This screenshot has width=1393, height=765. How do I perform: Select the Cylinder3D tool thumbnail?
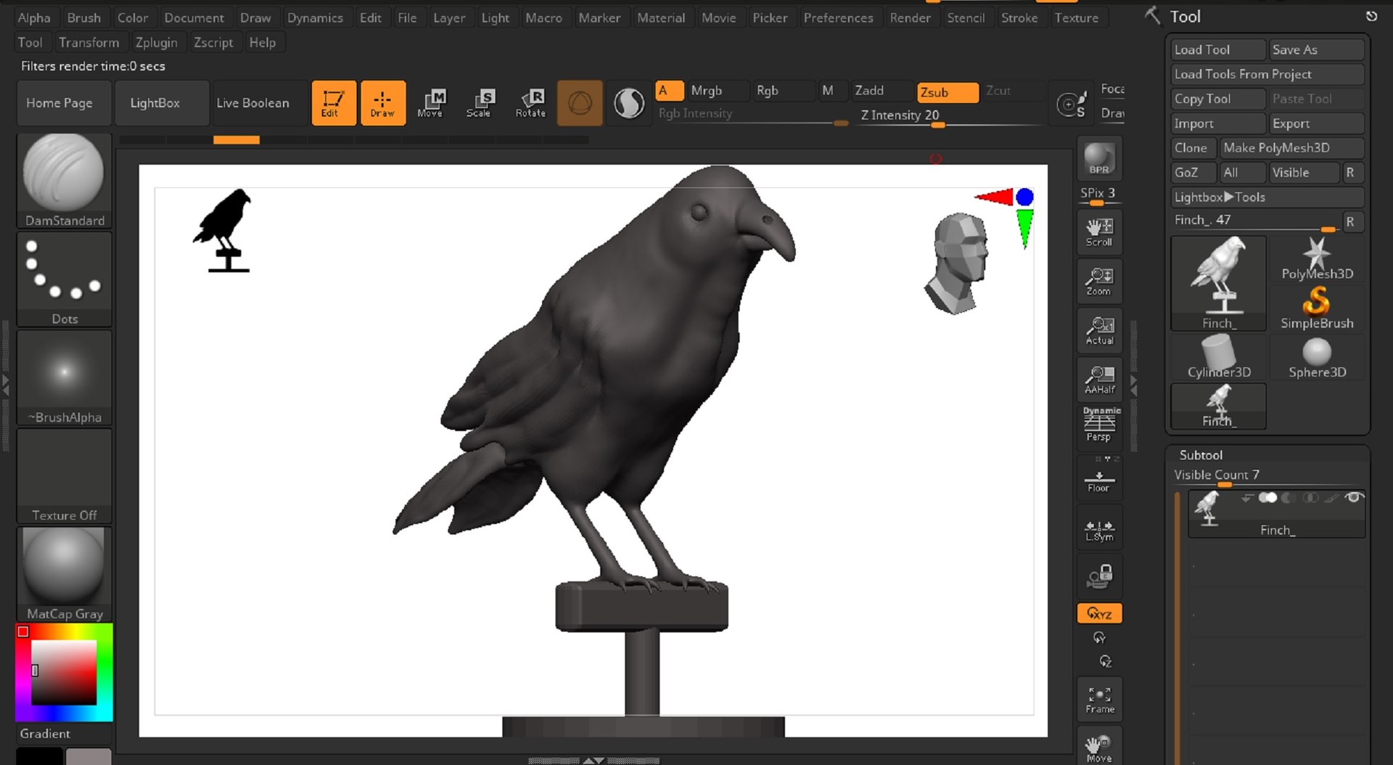coord(1219,357)
